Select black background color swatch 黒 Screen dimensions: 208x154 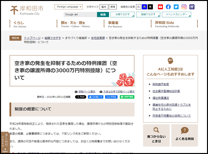tap(150, 7)
